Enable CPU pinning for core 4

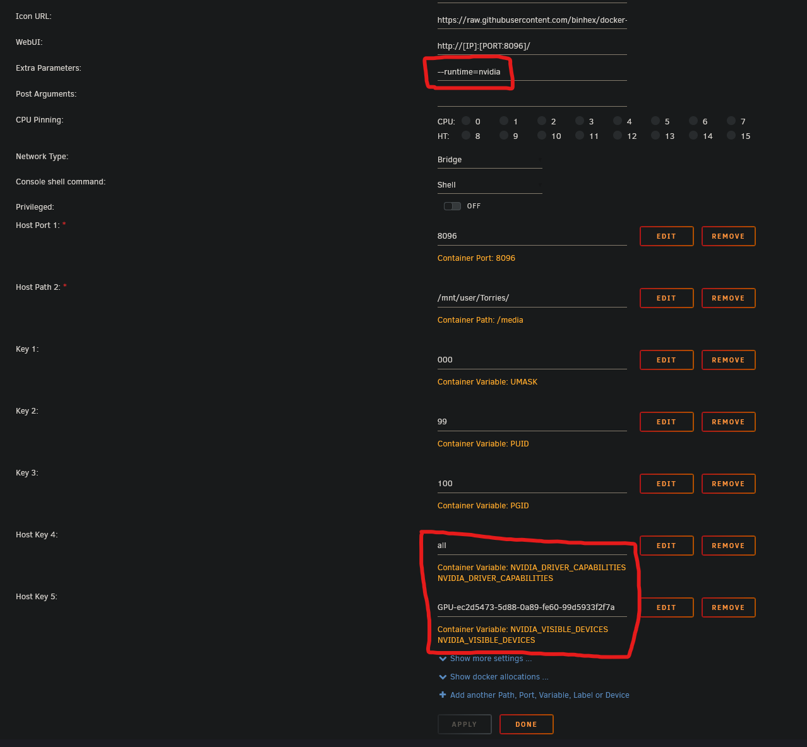pos(618,121)
